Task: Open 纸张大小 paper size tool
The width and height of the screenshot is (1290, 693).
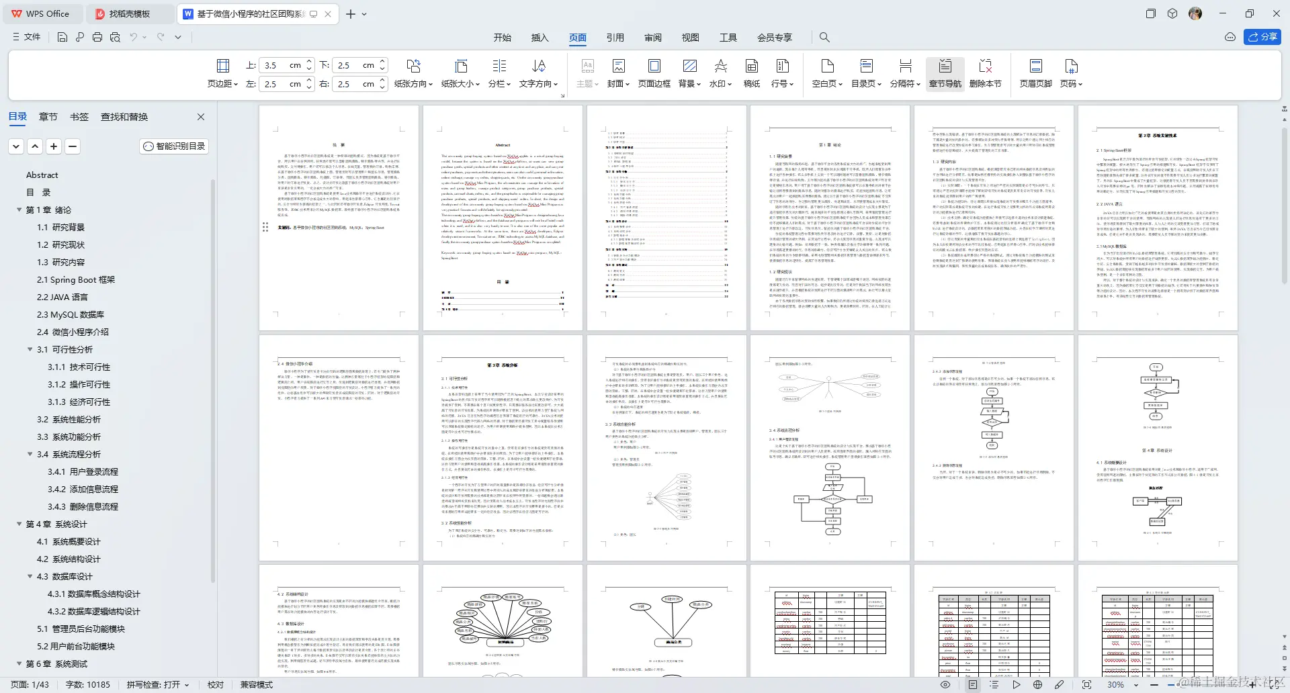Action: (x=460, y=73)
